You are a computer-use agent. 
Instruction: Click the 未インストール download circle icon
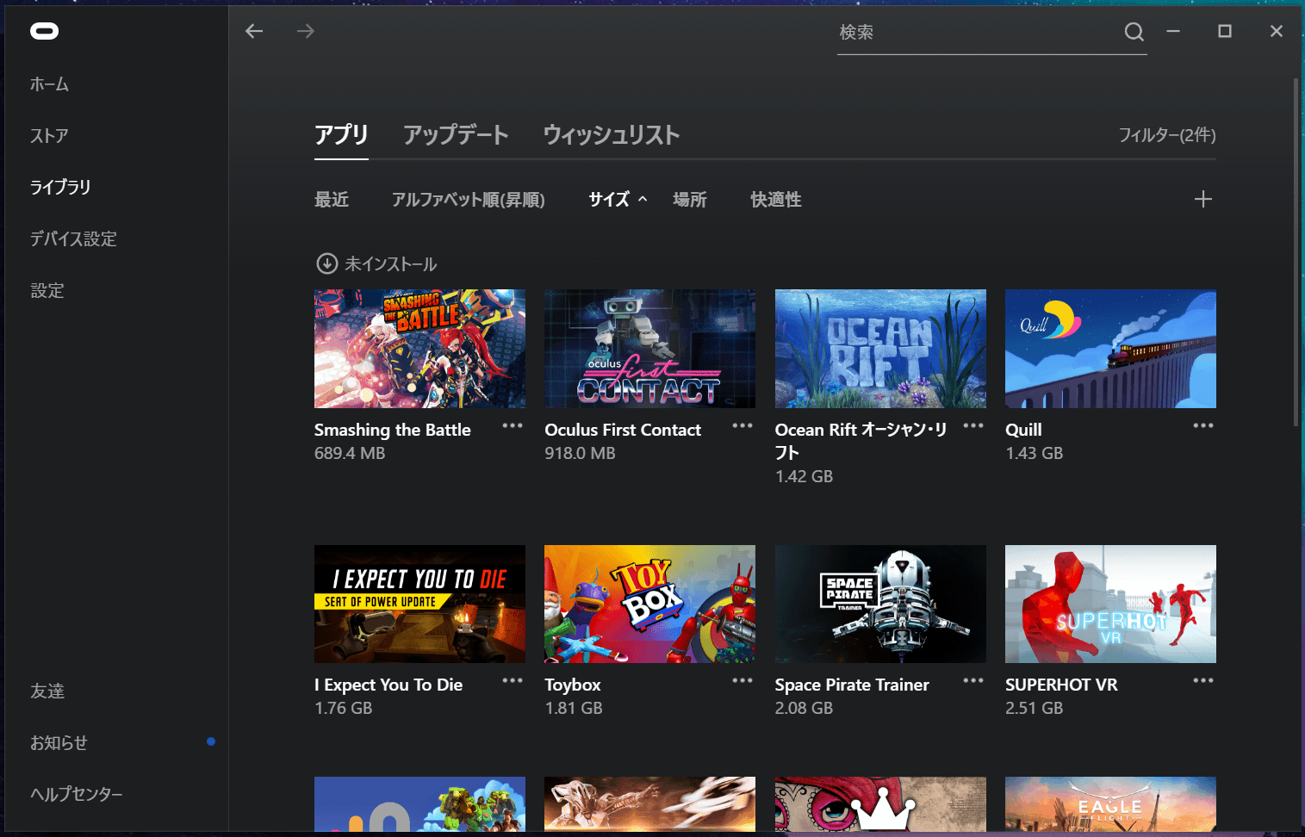(326, 263)
